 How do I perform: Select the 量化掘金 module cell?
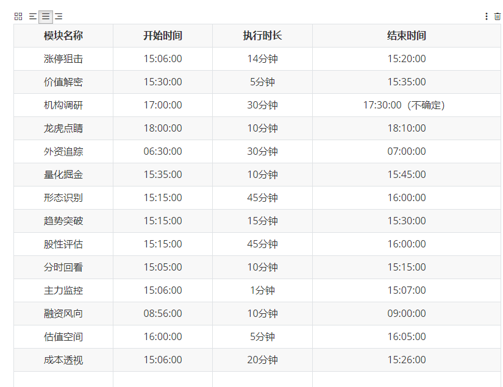pyautogui.click(x=63, y=175)
